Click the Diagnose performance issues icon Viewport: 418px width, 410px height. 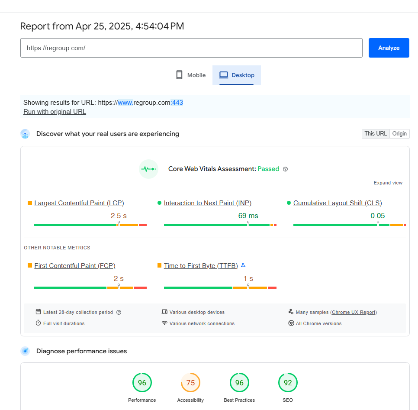[x=26, y=351]
